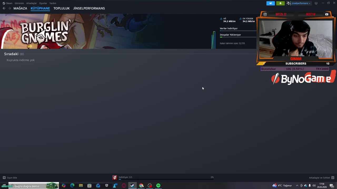Open the Yardım menu

click(x=53, y=3)
